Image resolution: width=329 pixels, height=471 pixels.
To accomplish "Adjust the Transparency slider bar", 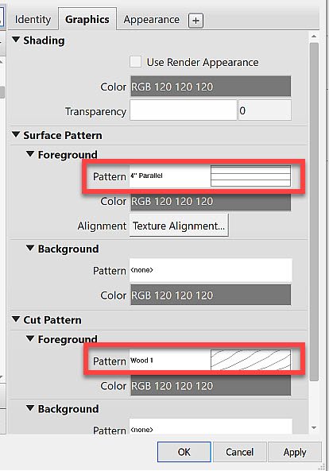I will [x=184, y=111].
